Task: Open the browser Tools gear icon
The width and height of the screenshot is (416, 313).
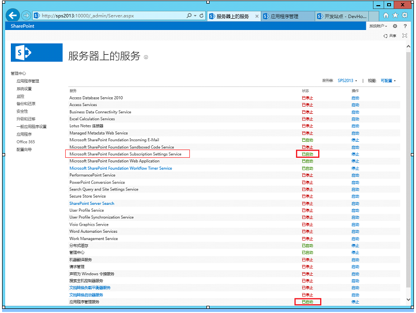Action: (405, 16)
